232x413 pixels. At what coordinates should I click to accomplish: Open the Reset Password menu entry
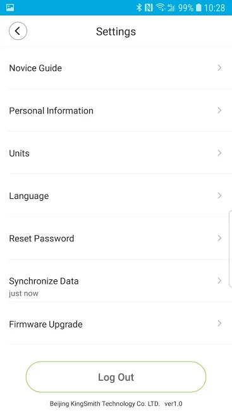pos(116,238)
